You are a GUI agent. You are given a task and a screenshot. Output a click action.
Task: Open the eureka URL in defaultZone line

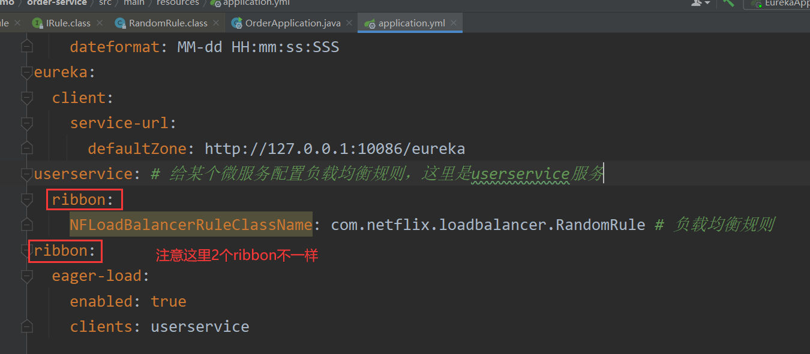[334, 149]
